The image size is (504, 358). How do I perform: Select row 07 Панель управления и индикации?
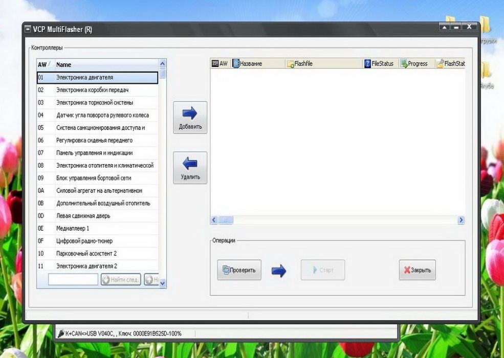click(x=97, y=153)
